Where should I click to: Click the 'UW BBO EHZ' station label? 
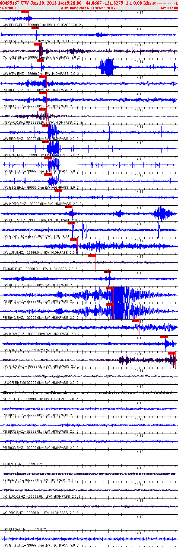13,139
